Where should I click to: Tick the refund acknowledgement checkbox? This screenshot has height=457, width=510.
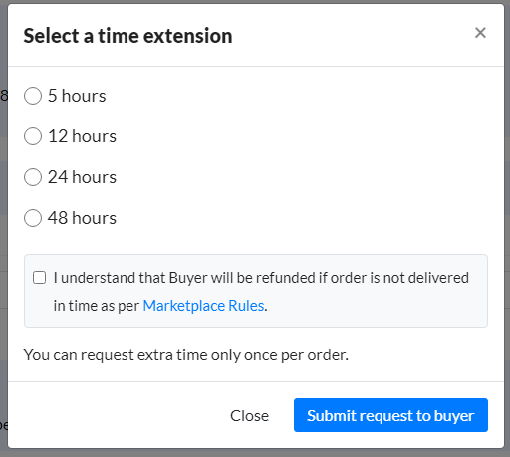(x=39, y=278)
